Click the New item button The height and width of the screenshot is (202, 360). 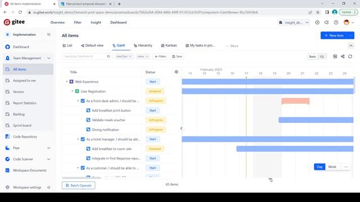point(334,35)
